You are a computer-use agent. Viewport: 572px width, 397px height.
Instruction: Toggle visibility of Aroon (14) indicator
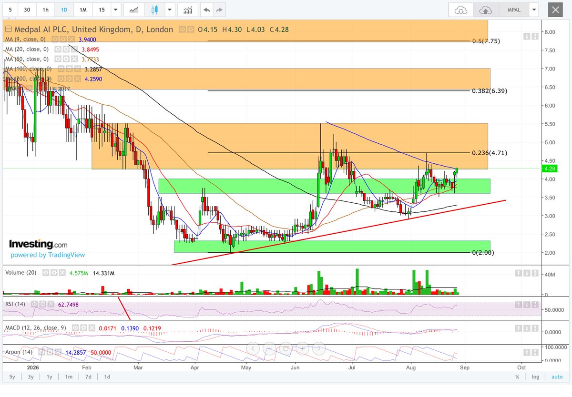[41, 351]
